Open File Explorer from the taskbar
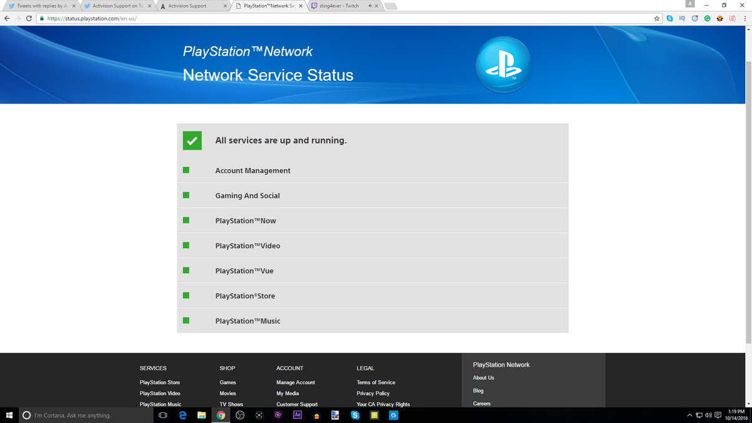 [x=202, y=415]
